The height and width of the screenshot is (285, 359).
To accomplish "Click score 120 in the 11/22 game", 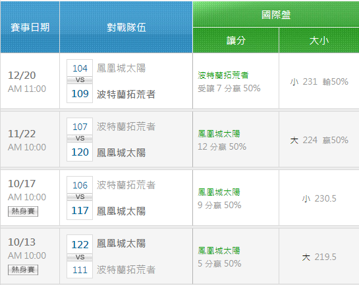I will pyautogui.click(x=80, y=152).
